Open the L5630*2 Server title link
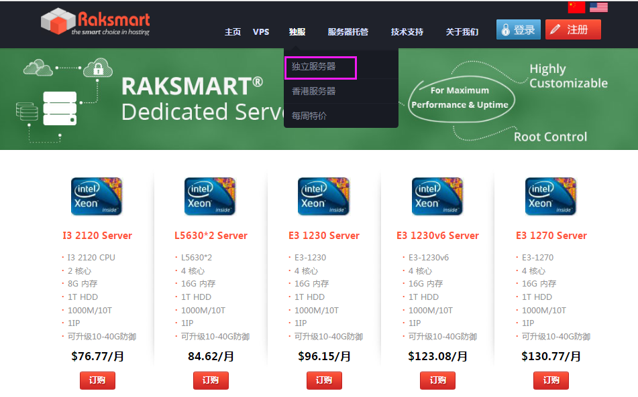The height and width of the screenshot is (397, 638). pyautogui.click(x=211, y=236)
